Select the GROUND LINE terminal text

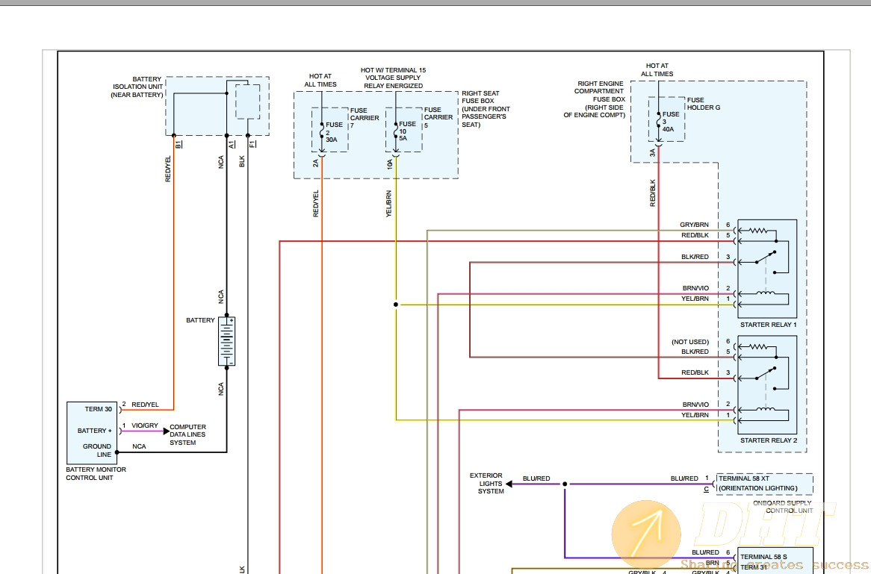point(97,450)
